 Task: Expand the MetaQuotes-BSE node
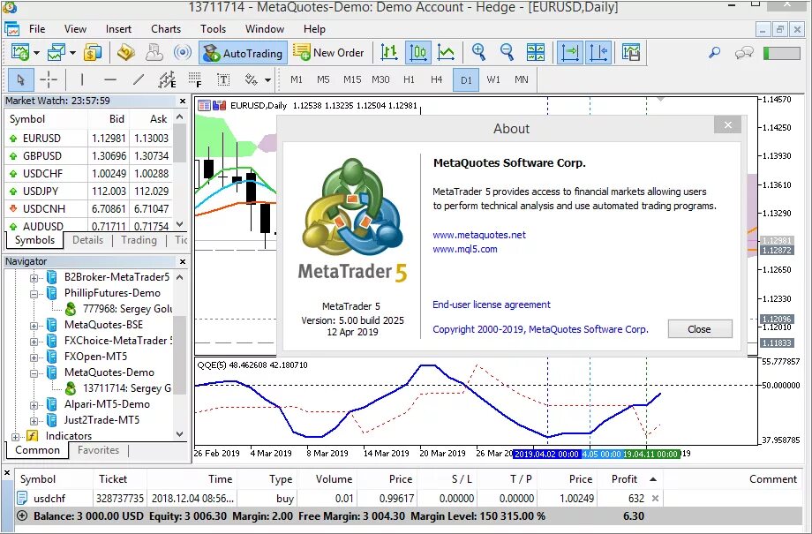34,326
